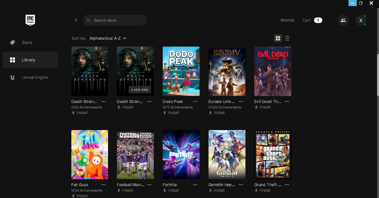The width and height of the screenshot is (379, 198).
Task: Install Fortnite
Action: (171, 190)
